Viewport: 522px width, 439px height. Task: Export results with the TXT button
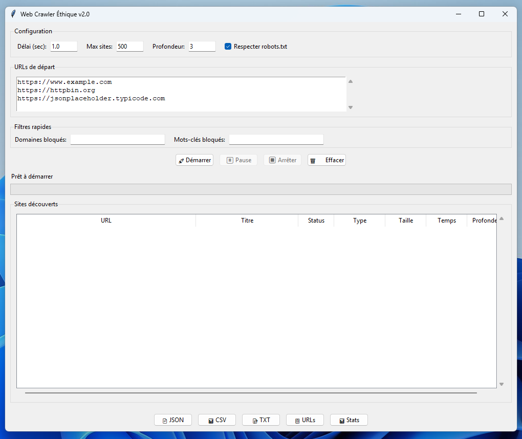point(261,420)
